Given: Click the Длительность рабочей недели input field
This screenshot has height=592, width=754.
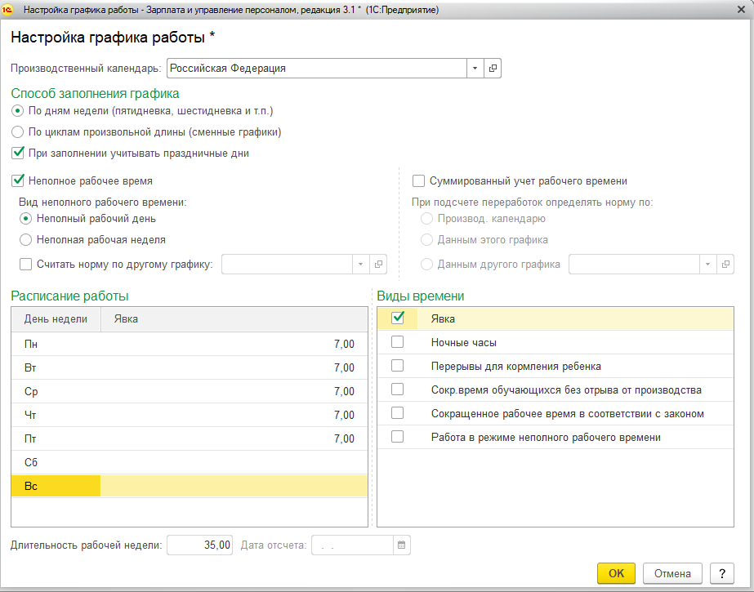Looking at the screenshot, I should [x=200, y=545].
